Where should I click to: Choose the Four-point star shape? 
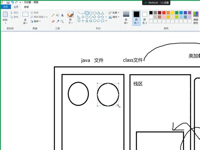click(x=83, y=21)
